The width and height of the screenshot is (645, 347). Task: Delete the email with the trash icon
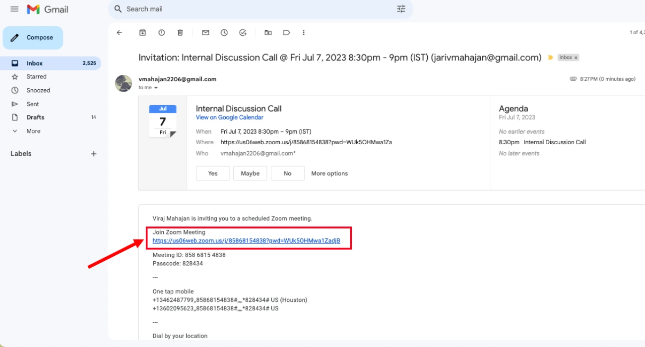click(x=180, y=33)
